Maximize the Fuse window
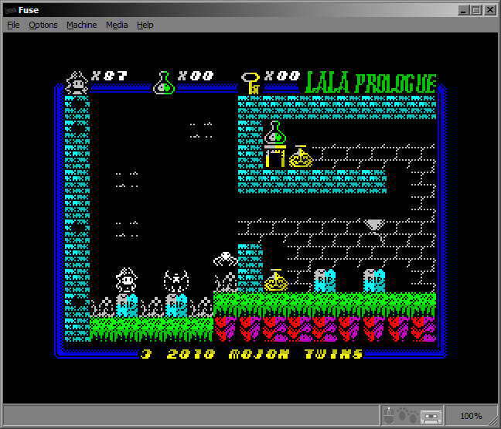Image resolution: width=501 pixels, height=429 pixels. click(476, 10)
